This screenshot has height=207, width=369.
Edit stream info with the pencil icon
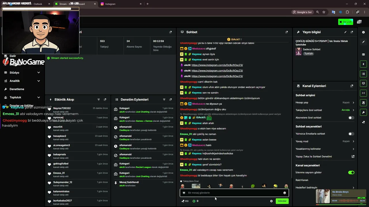(x=345, y=32)
